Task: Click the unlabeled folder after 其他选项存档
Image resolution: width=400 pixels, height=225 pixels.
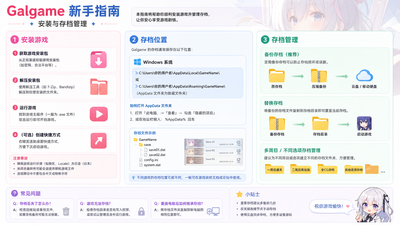Action: (372, 169)
